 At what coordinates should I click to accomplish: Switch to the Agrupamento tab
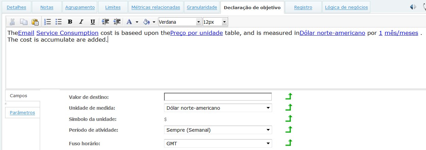tap(80, 7)
